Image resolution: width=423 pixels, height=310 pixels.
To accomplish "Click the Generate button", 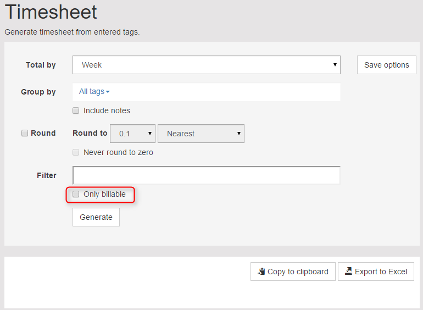I will coord(96,217).
